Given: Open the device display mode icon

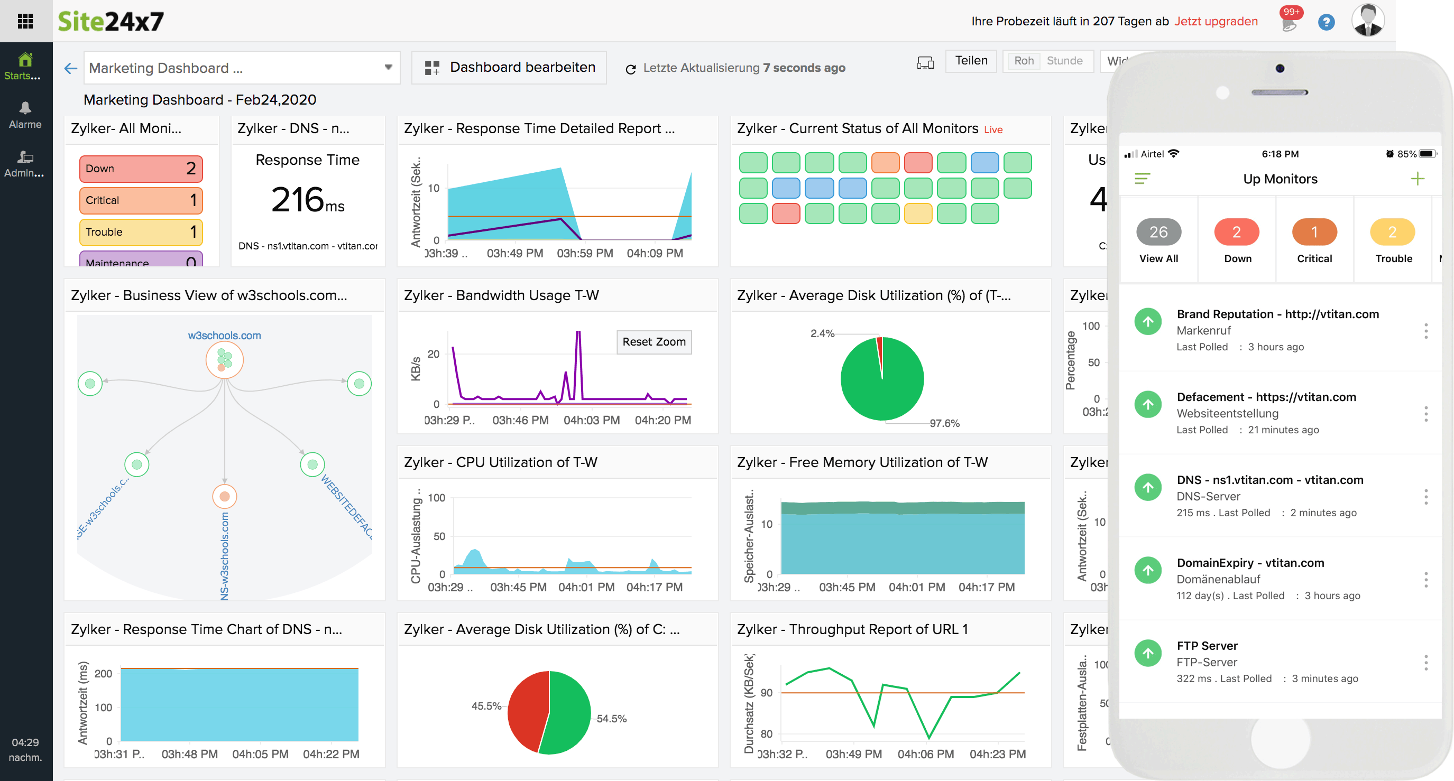Looking at the screenshot, I should (925, 63).
